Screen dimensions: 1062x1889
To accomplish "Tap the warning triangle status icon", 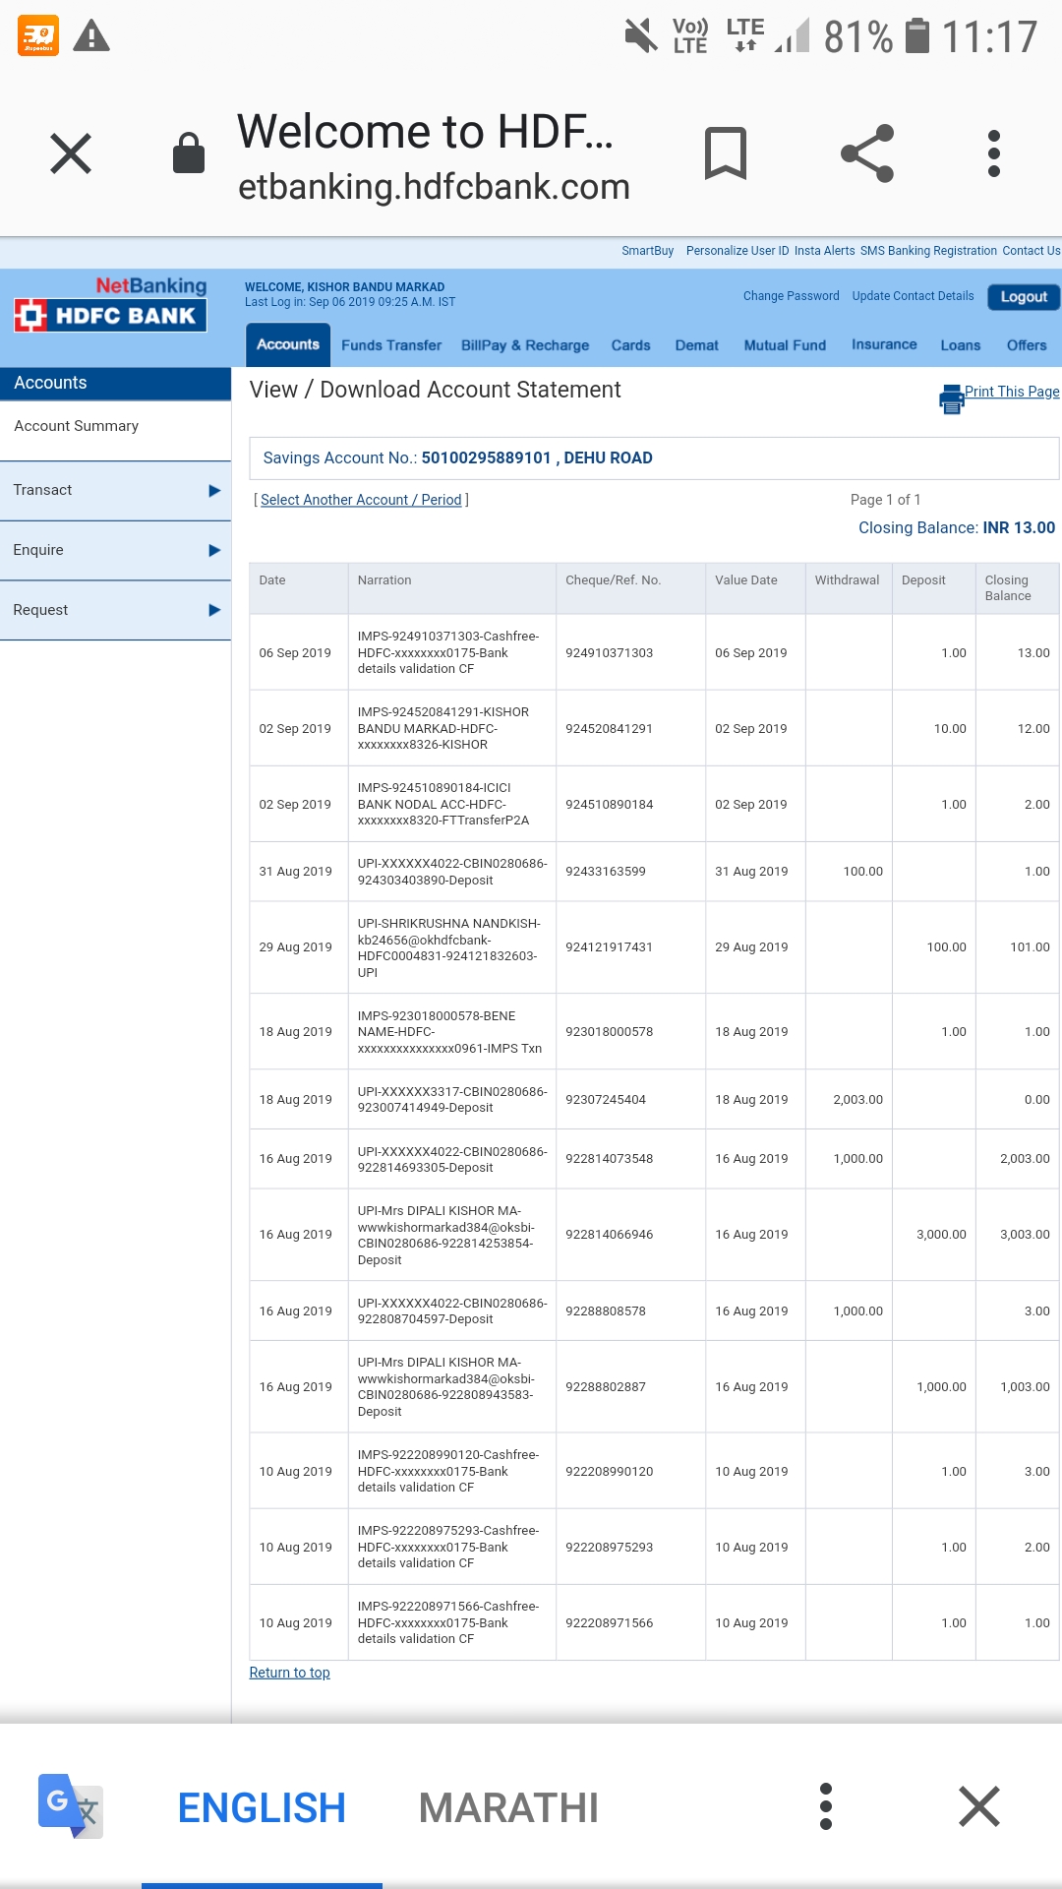I will pos(91,36).
